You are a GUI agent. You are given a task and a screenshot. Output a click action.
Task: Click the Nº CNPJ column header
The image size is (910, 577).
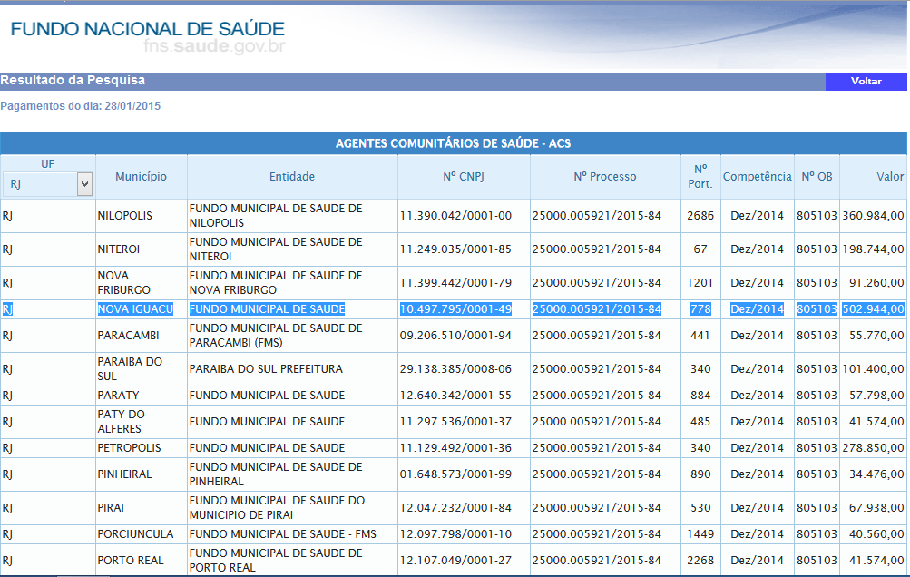click(x=463, y=177)
